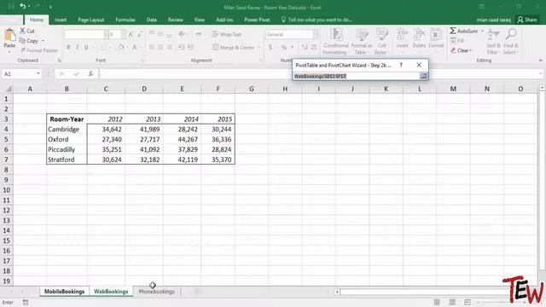The height and width of the screenshot is (307, 546).
Task: Click the fill color bucket icon
Action: [x=121, y=47]
